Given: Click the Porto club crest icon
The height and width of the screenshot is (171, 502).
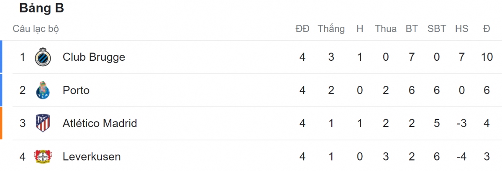Looking at the screenshot, I should [43, 90].
